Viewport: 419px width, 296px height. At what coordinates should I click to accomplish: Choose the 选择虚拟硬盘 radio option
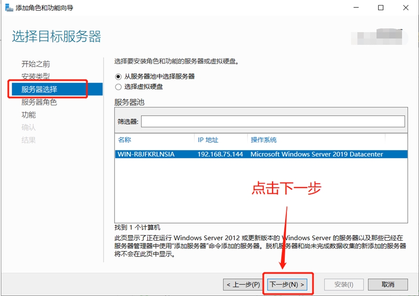coord(118,87)
